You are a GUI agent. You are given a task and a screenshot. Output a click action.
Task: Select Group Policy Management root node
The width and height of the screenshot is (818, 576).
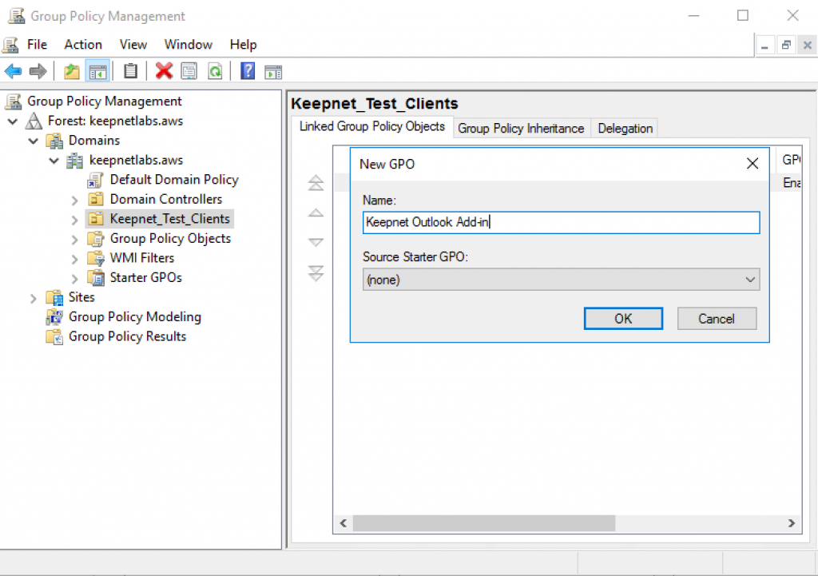pyautogui.click(x=105, y=101)
